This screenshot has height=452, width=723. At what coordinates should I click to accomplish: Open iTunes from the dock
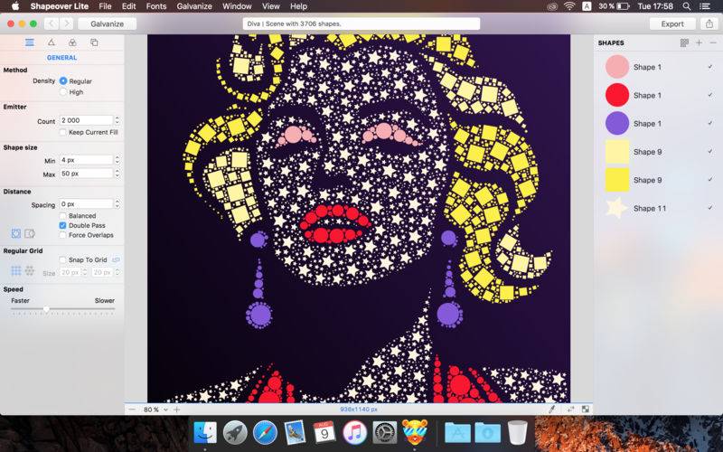[x=354, y=433]
